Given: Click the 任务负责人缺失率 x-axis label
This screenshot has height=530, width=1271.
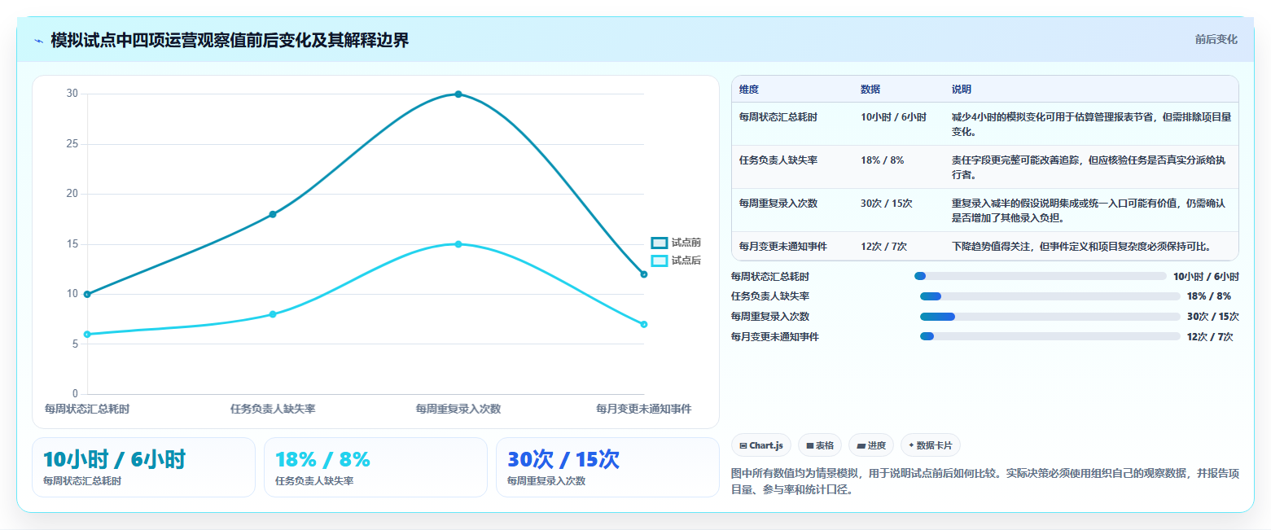Looking at the screenshot, I should pyautogui.click(x=273, y=409).
